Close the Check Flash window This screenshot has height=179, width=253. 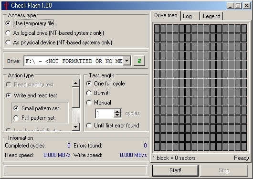click(x=246, y=6)
